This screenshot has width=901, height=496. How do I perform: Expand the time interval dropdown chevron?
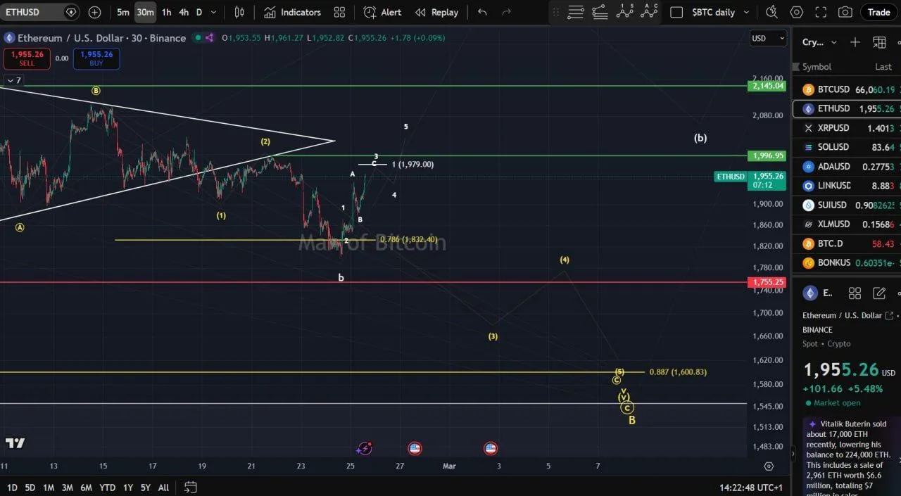(213, 12)
